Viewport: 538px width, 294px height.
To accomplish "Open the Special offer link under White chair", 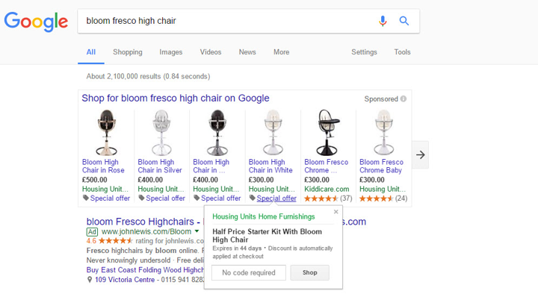I will click(x=276, y=198).
